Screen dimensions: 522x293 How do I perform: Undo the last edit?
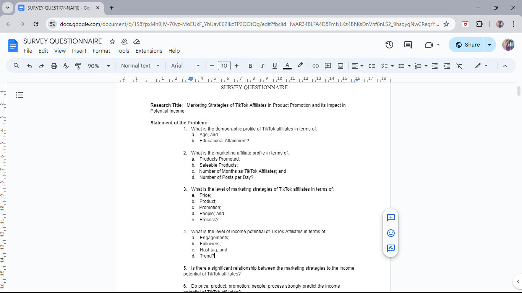[x=29, y=66]
